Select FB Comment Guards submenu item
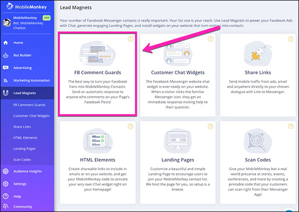 (x=28, y=105)
